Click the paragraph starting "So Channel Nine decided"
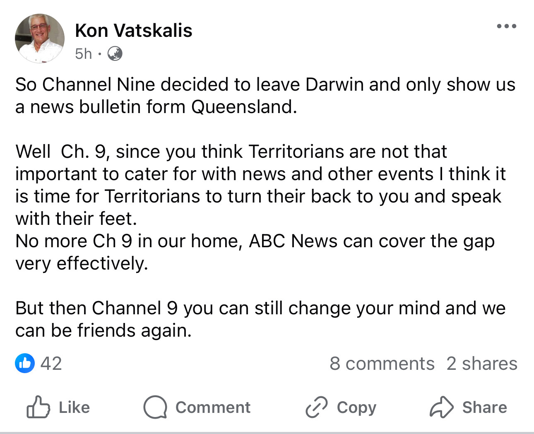Viewport: 534px width, 434px height. (265, 96)
